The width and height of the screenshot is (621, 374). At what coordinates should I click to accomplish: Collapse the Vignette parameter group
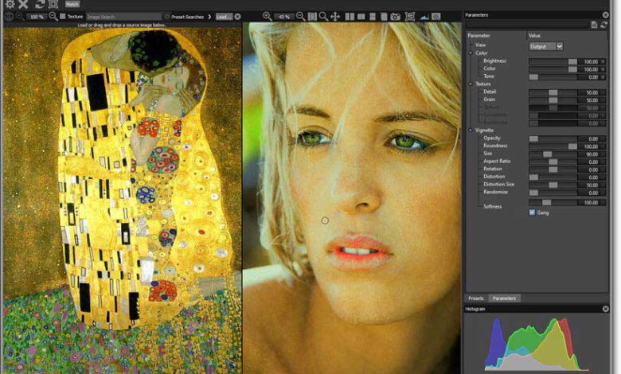pos(471,130)
